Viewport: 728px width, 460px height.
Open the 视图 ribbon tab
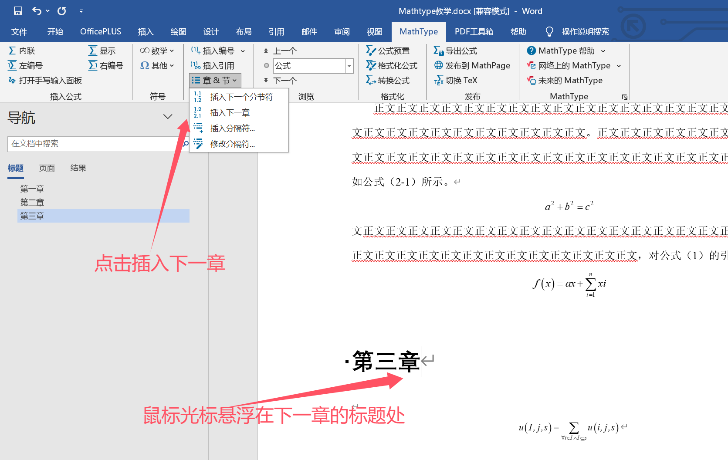tap(375, 32)
